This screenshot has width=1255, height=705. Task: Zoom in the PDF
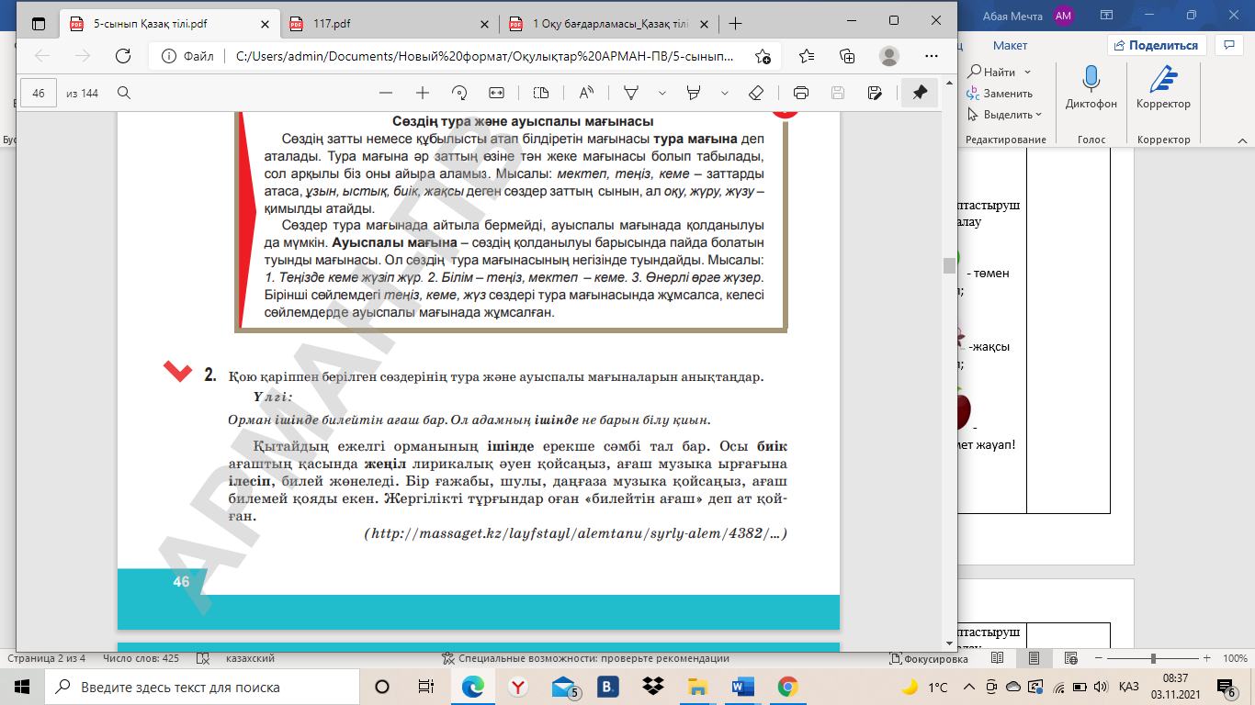click(423, 93)
